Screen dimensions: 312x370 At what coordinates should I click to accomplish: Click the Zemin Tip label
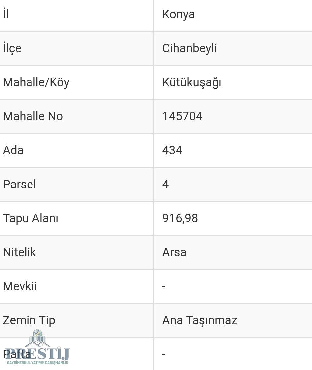coord(29,321)
